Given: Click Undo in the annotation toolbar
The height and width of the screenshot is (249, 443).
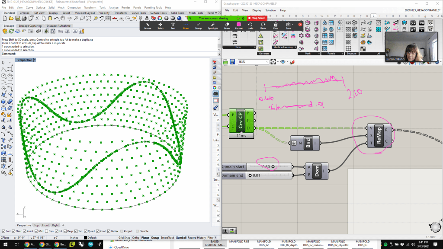Looking at the screenshot, I should click(x=250, y=25).
